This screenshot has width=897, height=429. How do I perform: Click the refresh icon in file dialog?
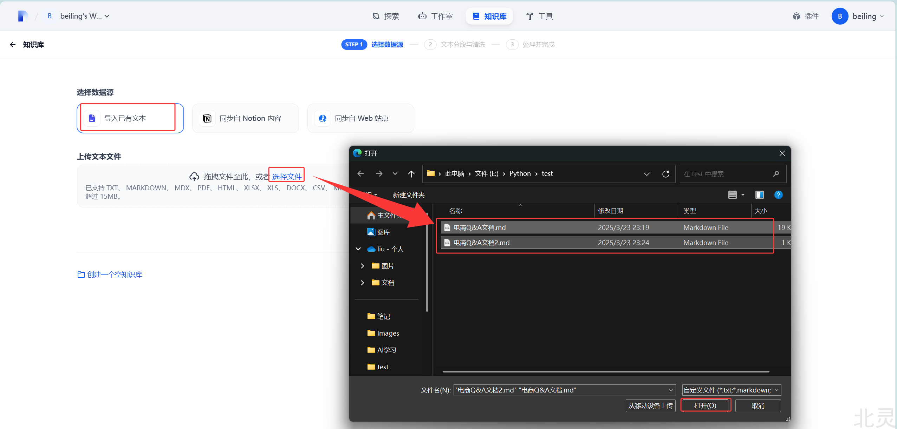click(665, 174)
